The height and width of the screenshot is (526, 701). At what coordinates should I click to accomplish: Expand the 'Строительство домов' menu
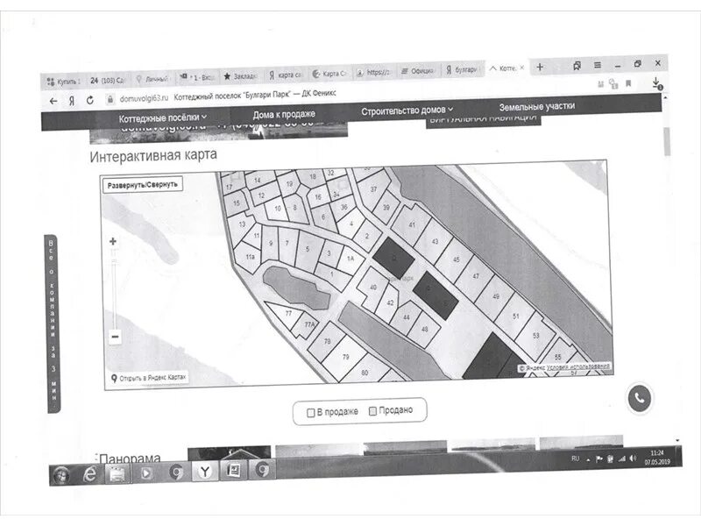click(407, 110)
